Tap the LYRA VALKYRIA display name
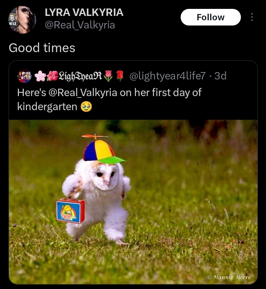The height and width of the screenshot is (289, 266). [x=84, y=12]
